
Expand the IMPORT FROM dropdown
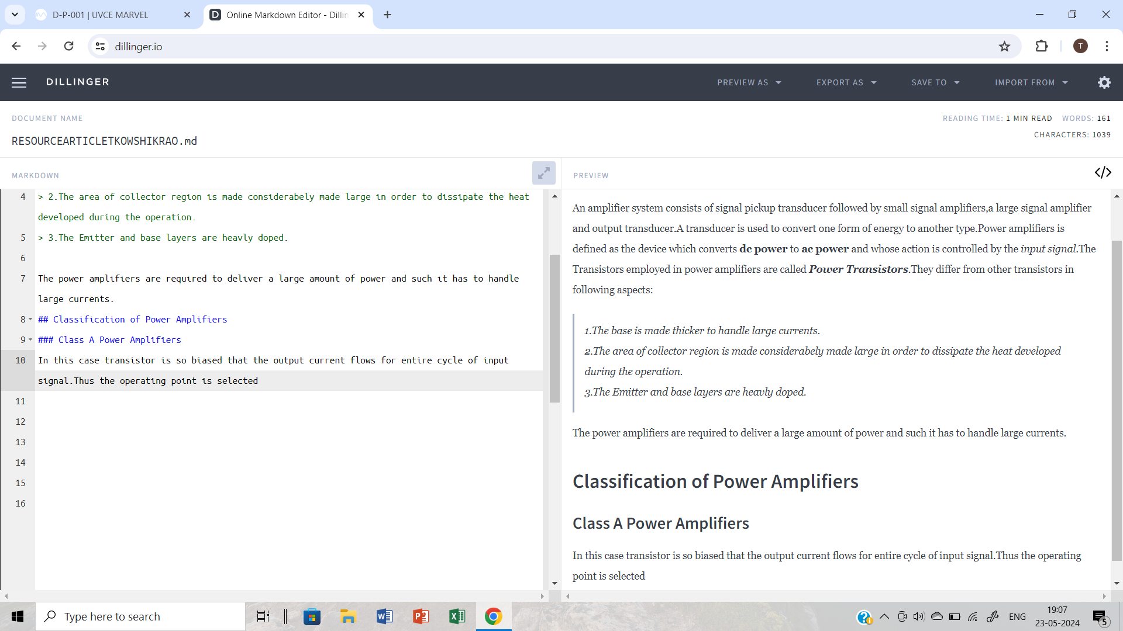pos(1031,82)
